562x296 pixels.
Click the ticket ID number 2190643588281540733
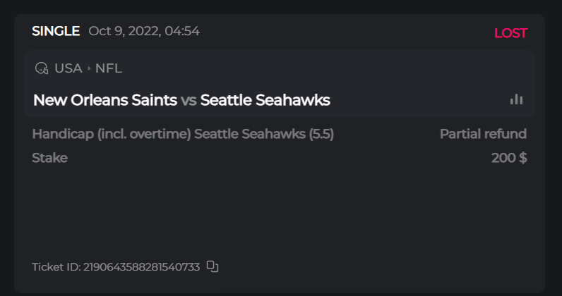(x=141, y=267)
